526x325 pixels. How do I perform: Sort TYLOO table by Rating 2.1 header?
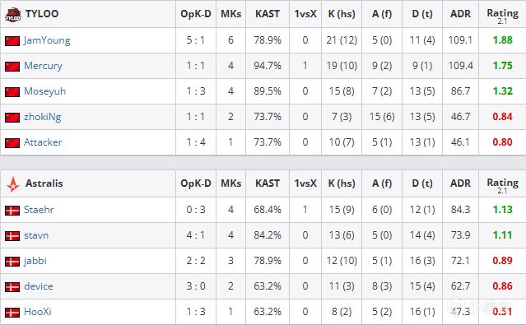pyautogui.click(x=502, y=15)
